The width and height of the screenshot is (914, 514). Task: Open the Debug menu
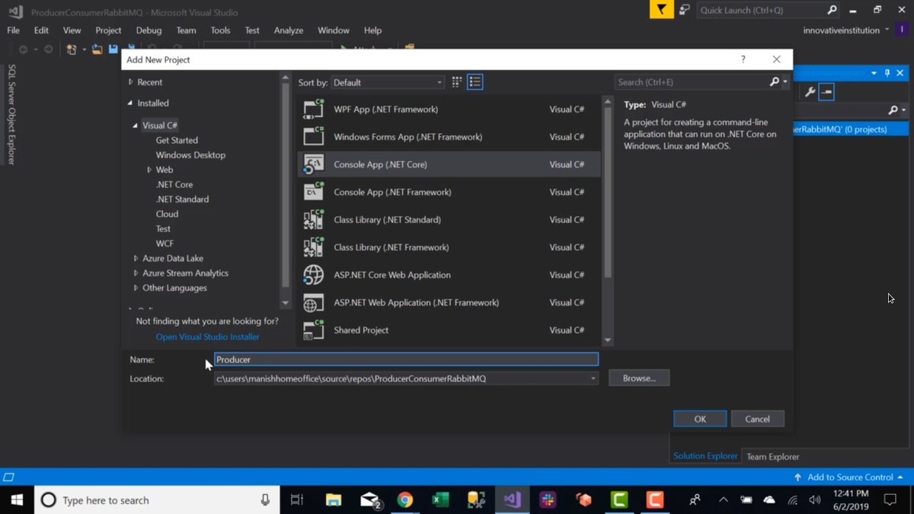[x=149, y=30]
